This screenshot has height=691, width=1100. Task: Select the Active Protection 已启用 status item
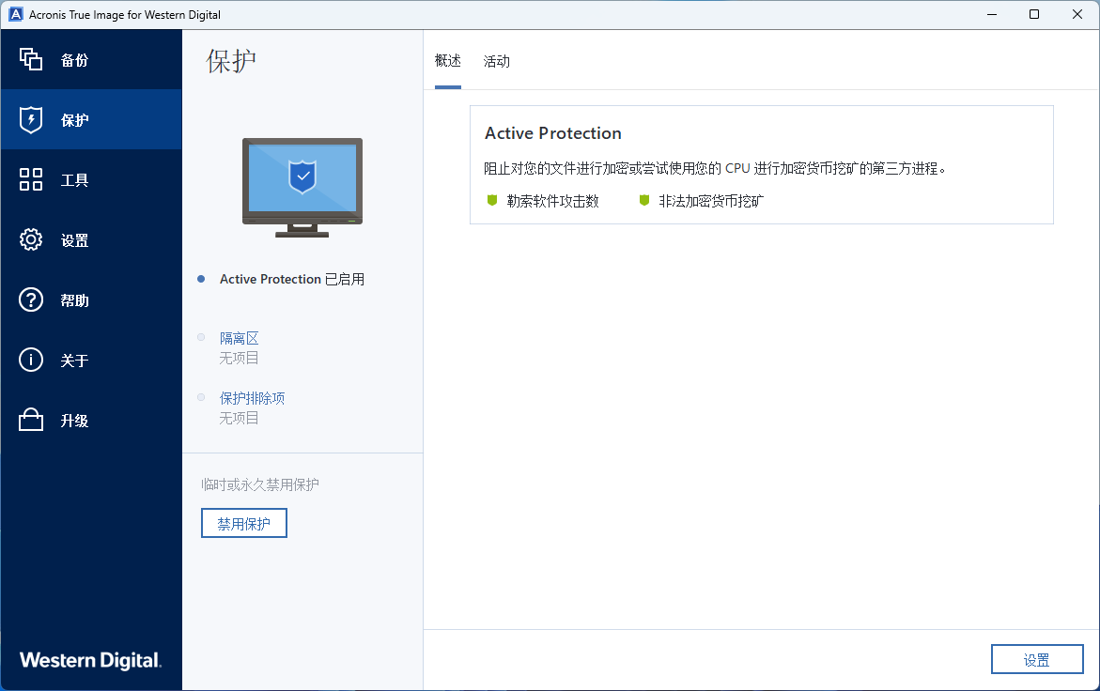[x=291, y=279]
